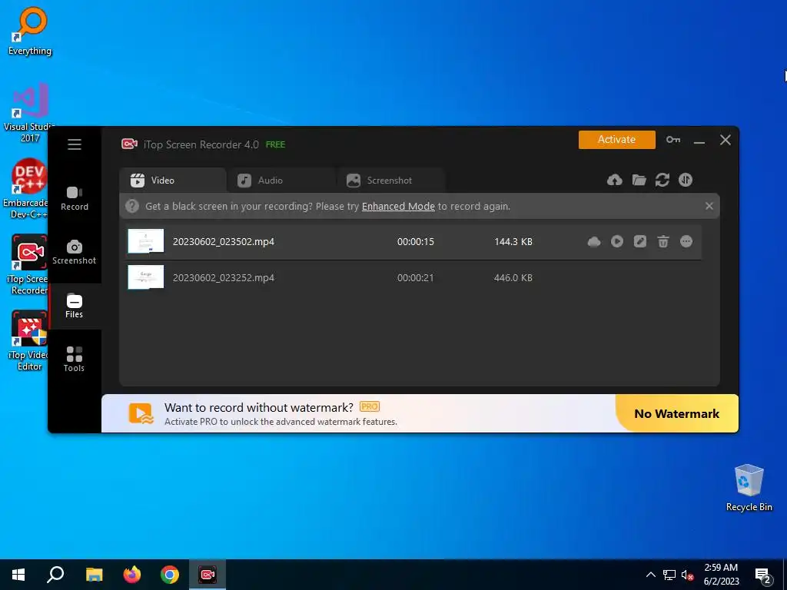The width and height of the screenshot is (787, 590).
Task: Click the license key icon
Action: 673,140
